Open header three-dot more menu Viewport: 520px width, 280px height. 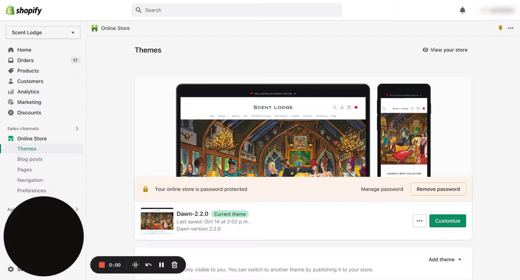[x=511, y=28]
